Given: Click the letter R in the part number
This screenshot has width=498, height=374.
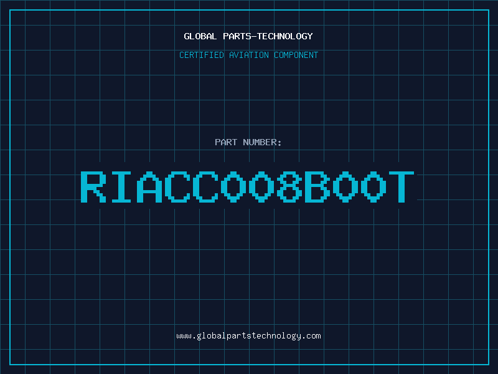Looking at the screenshot, I should point(93,186).
